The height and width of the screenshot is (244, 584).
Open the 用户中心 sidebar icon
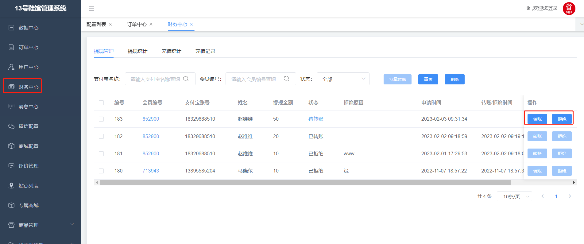(x=11, y=67)
